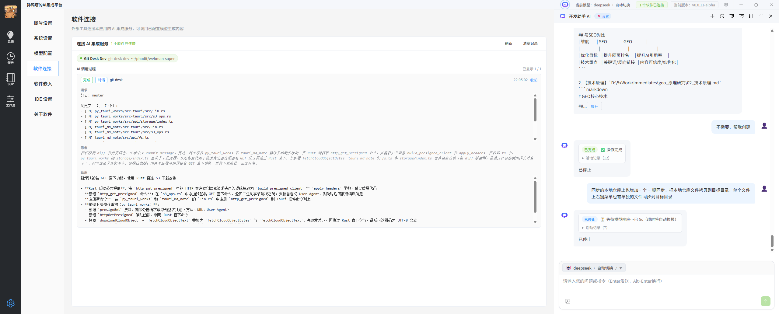The height and width of the screenshot is (314, 779).
Task: Click the presentation chart icon in chat header
Action: (x=742, y=16)
